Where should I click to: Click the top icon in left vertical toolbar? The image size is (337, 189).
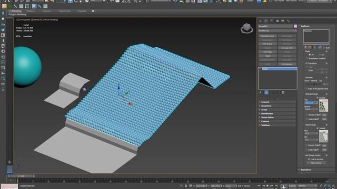tap(3, 14)
